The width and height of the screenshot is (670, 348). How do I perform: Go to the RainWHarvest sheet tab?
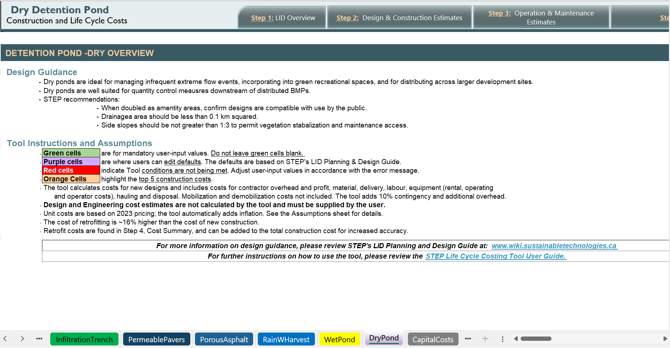point(286,339)
